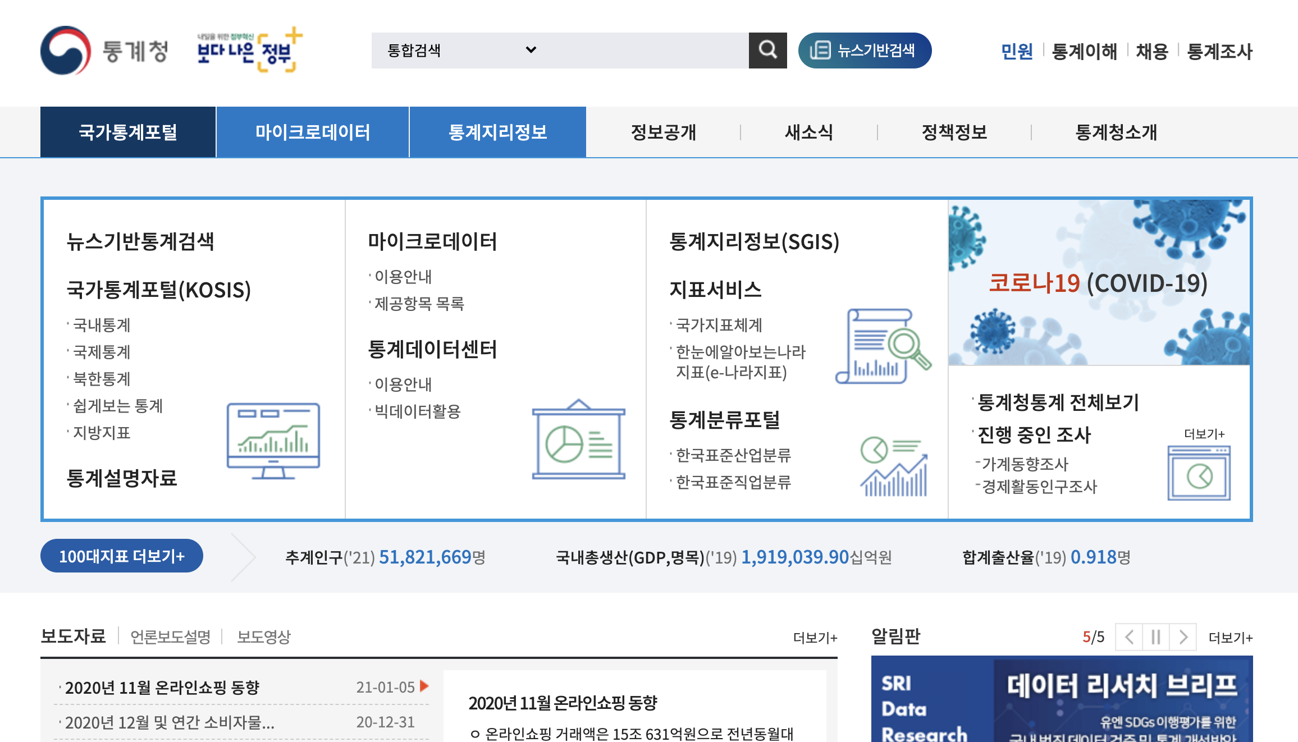
Task: Open the 코로나19 (COVID-19) banner
Action: point(1098,283)
